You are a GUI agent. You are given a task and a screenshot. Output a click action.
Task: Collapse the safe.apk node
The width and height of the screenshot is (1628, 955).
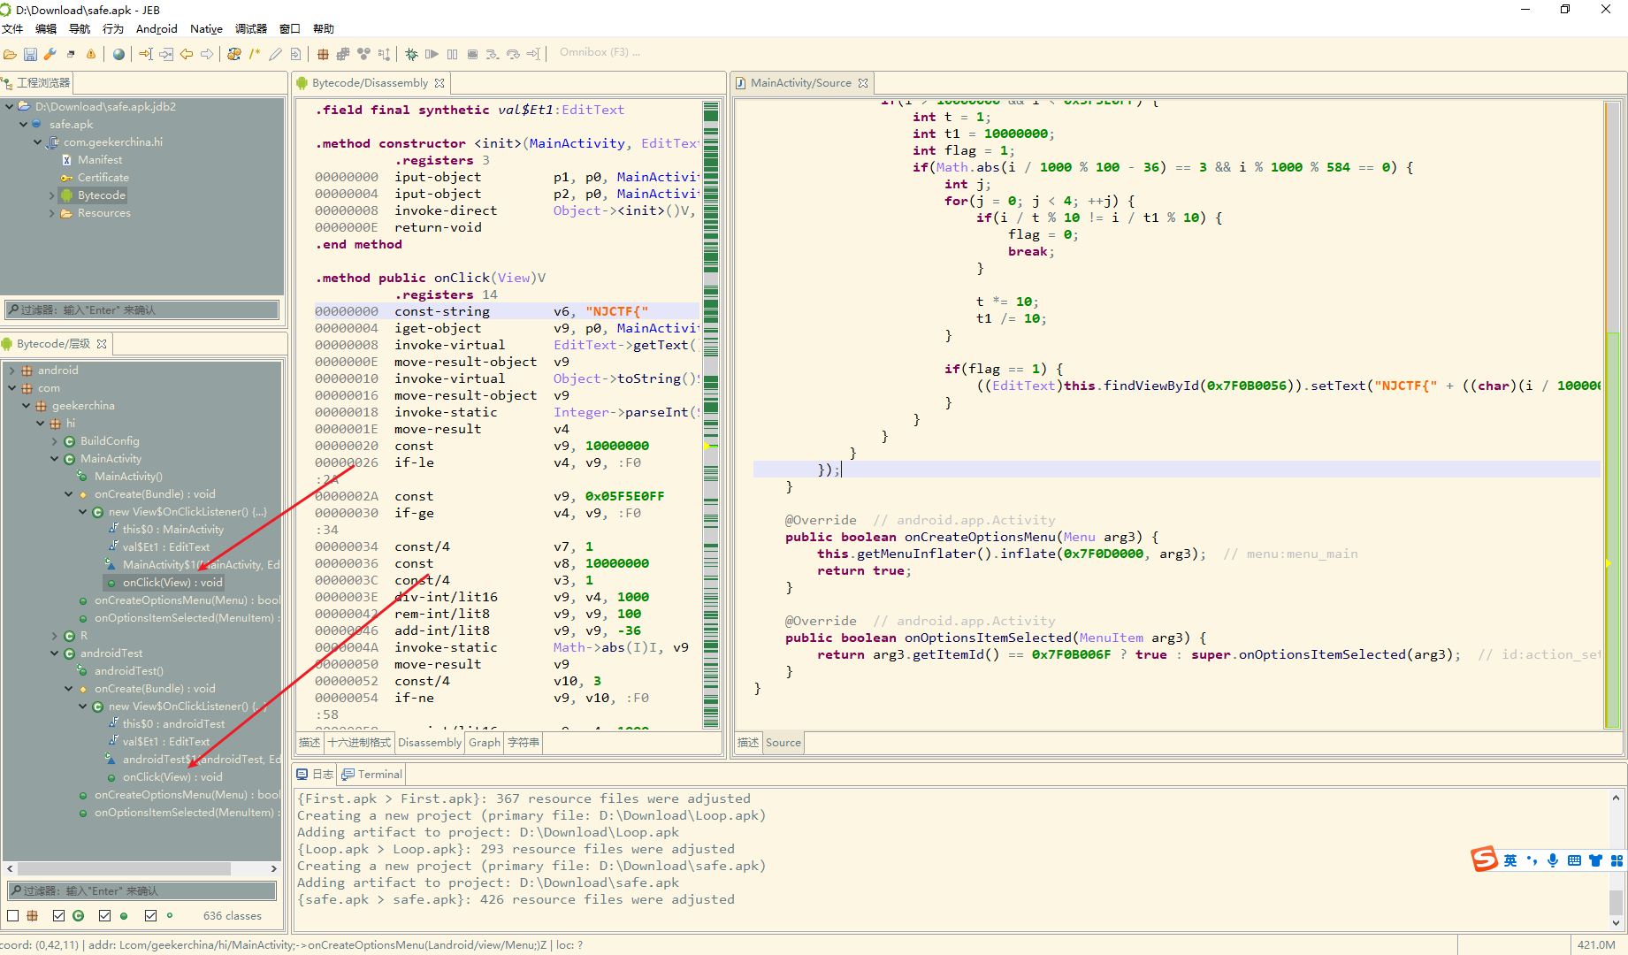click(23, 124)
